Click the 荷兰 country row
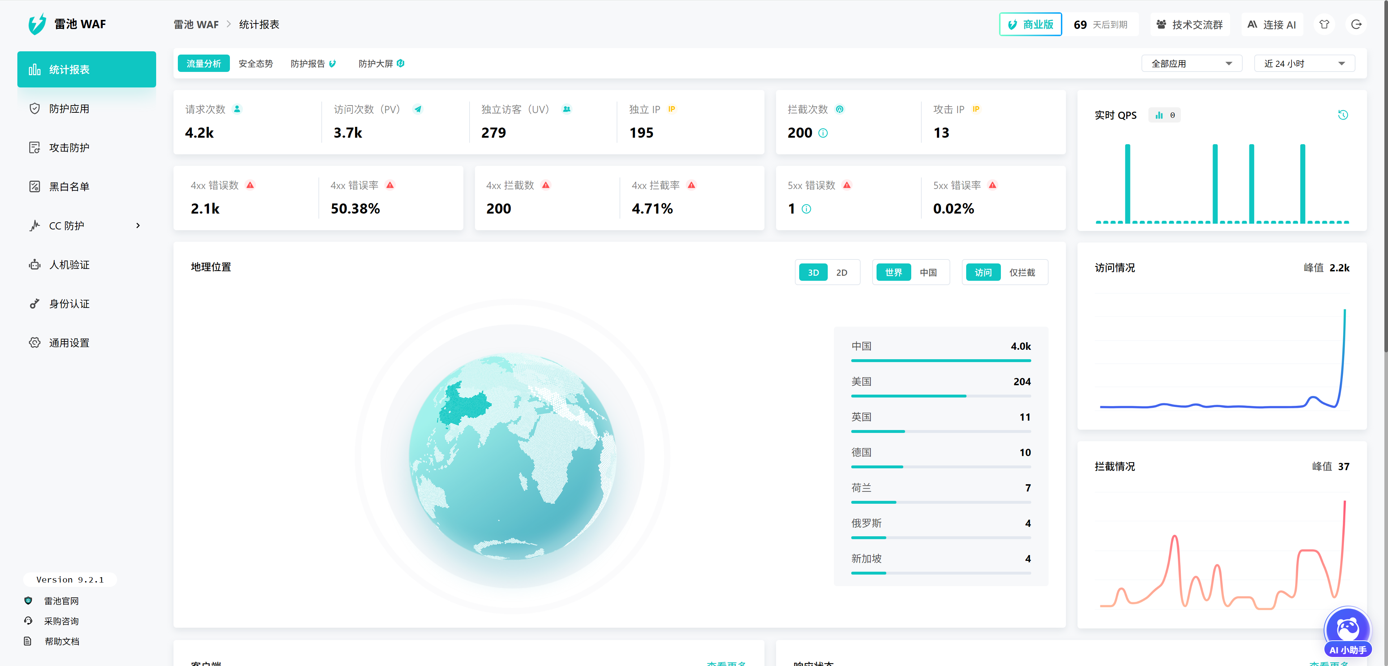Image resolution: width=1388 pixels, height=666 pixels. (941, 494)
